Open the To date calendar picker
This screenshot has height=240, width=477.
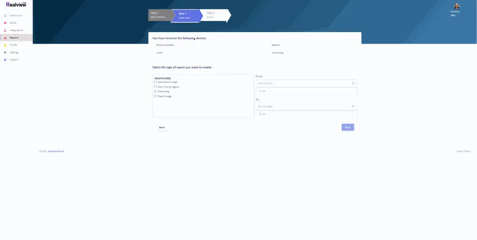point(353,107)
